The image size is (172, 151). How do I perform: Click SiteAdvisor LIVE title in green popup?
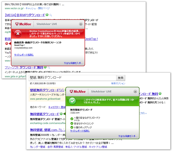[101, 92]
